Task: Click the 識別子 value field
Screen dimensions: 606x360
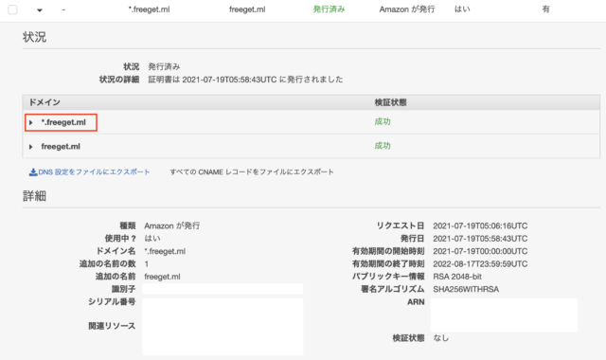Action: coord(223,289)
